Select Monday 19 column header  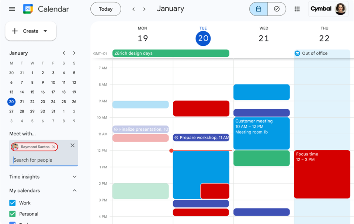tap(142, 35)
